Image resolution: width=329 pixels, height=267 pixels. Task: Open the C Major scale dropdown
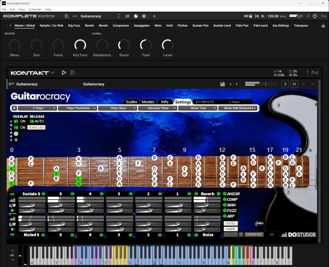click(38, 108)
